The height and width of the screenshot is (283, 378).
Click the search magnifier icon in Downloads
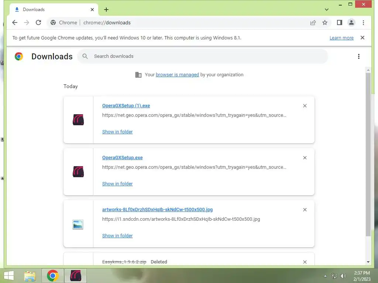tap(85, 56)
